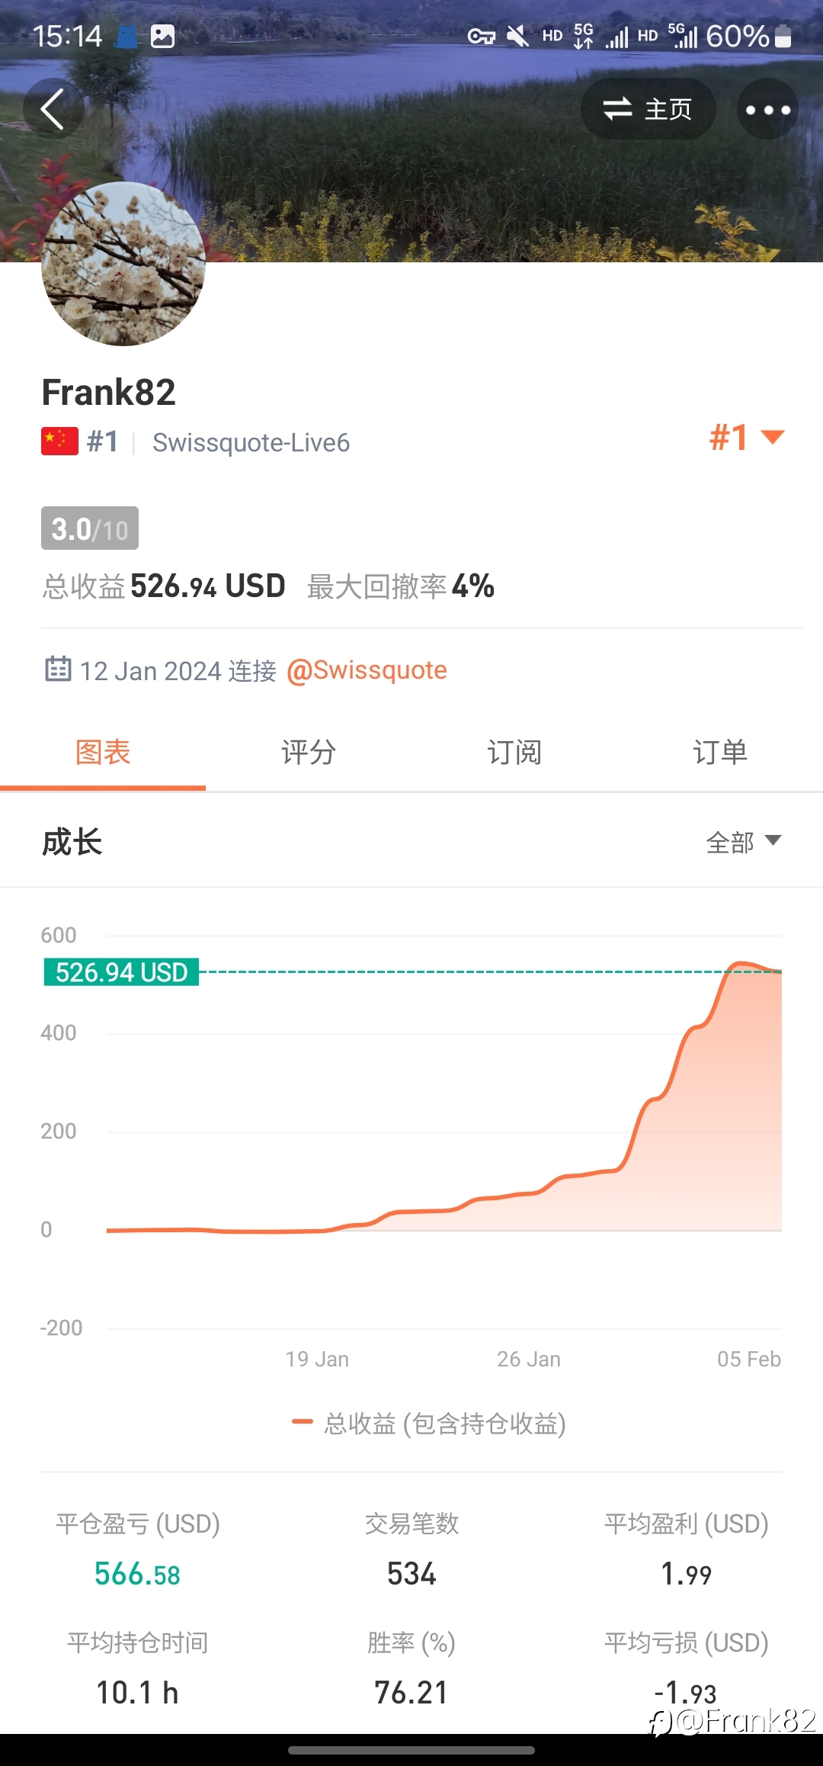Screen dimensions: 823x1766
Task: Tap the 3.0/10 score badge
Action: point(90,528)
